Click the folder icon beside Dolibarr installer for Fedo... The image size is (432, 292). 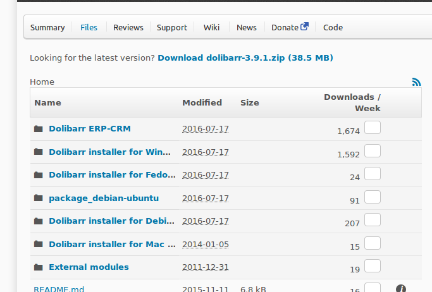point(39,175)
